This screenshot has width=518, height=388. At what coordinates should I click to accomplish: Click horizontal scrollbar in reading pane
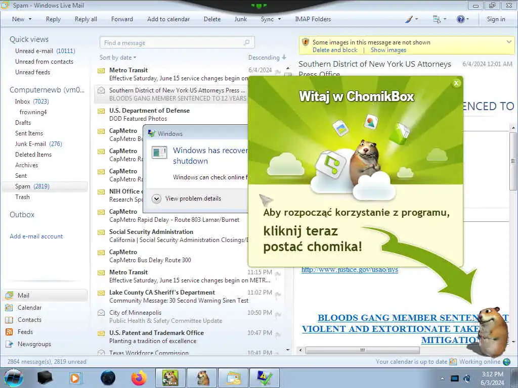[x=362, y=350]
